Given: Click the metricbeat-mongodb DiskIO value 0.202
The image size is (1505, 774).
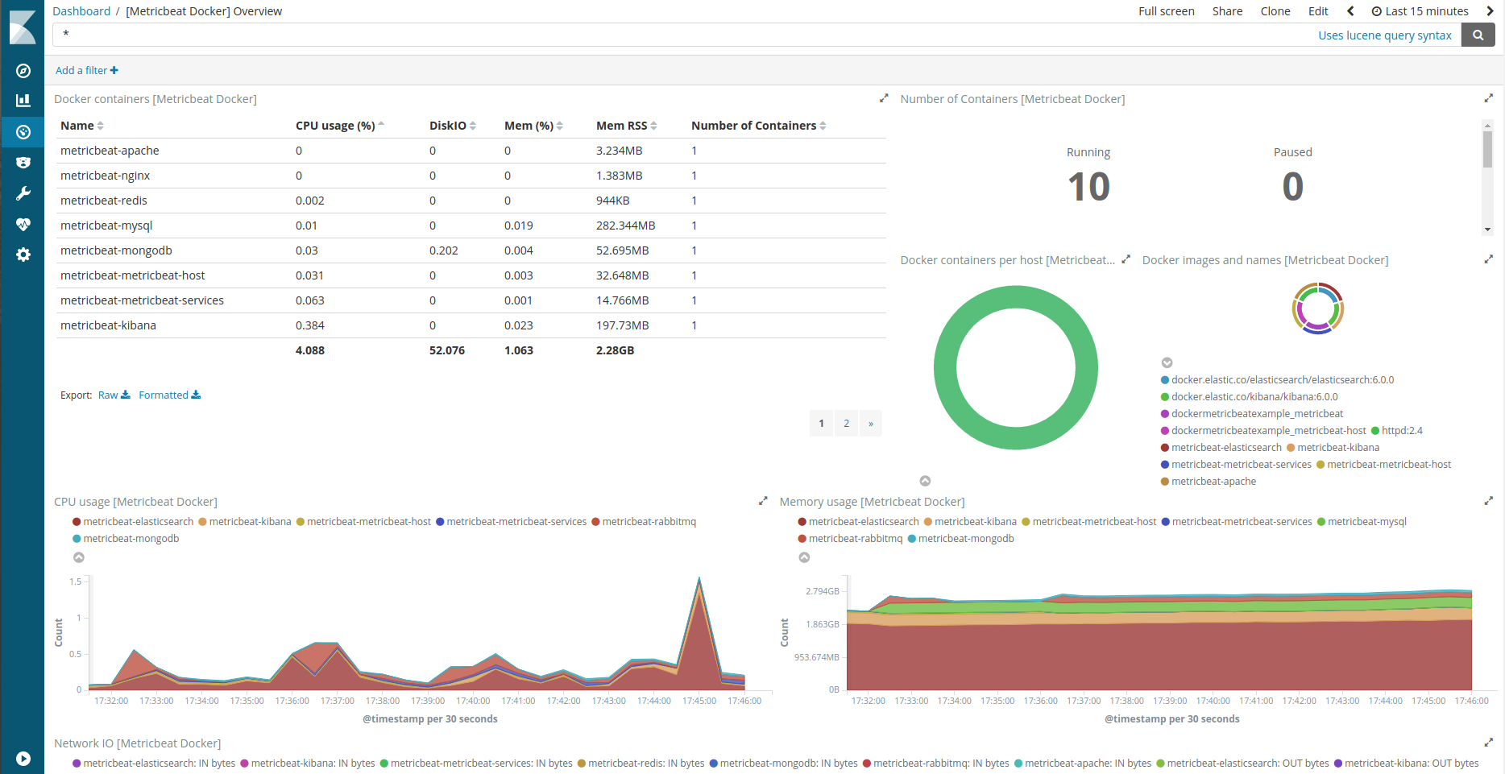Looking at the screenshot, I should click(444, 250).
